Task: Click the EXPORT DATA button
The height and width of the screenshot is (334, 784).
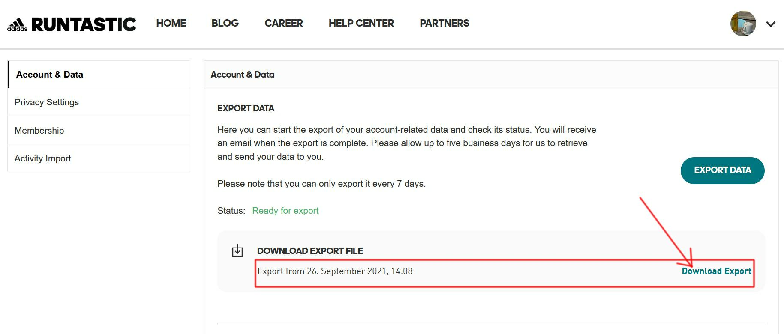Action: (722, 170)
